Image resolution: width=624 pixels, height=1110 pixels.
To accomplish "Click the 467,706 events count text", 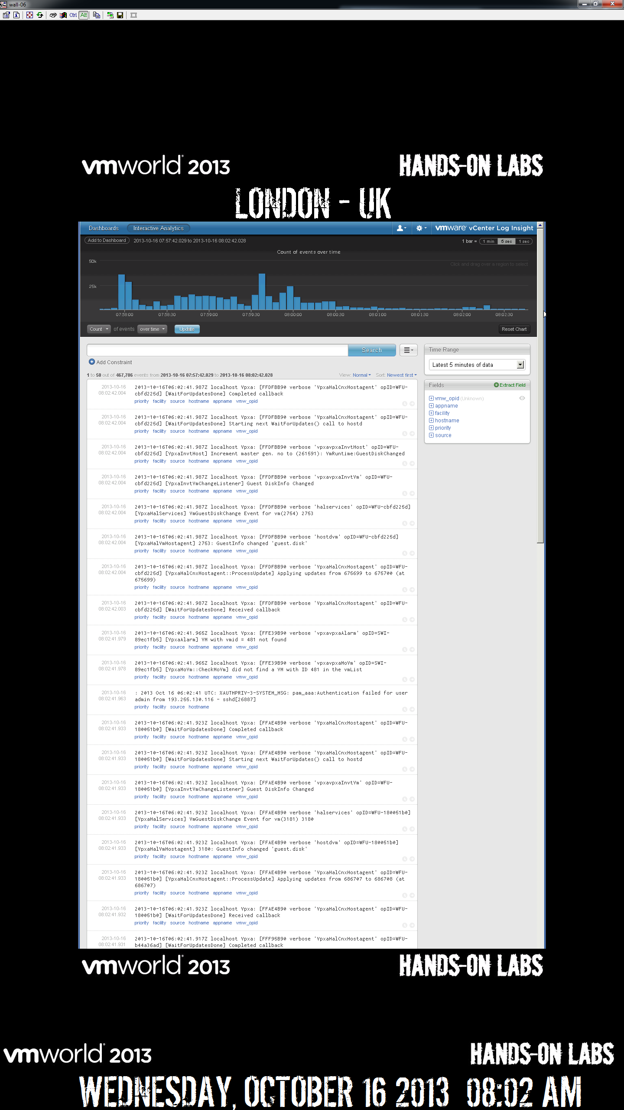I will pos(124,375).
